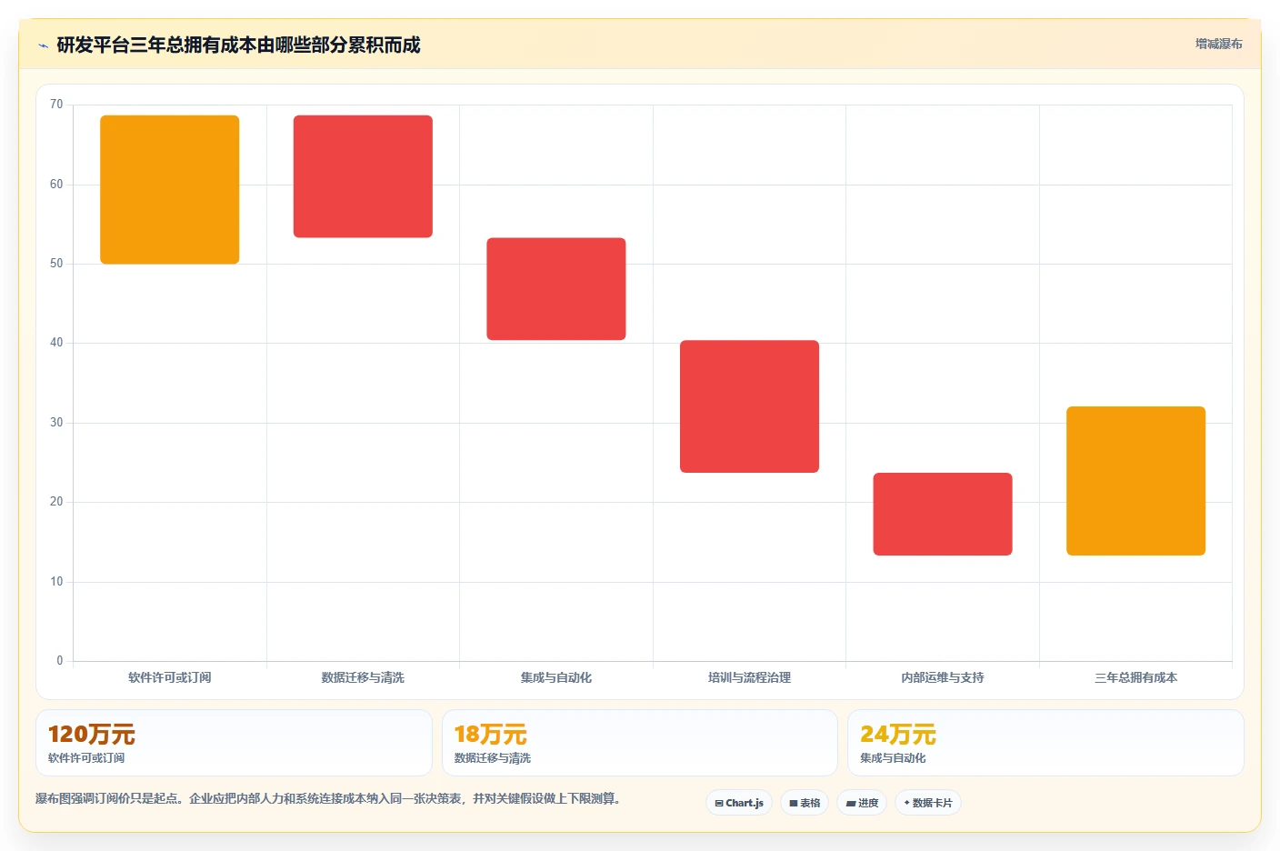Select the 进度 chip
1280x851 pixels.
coord(862,803)
